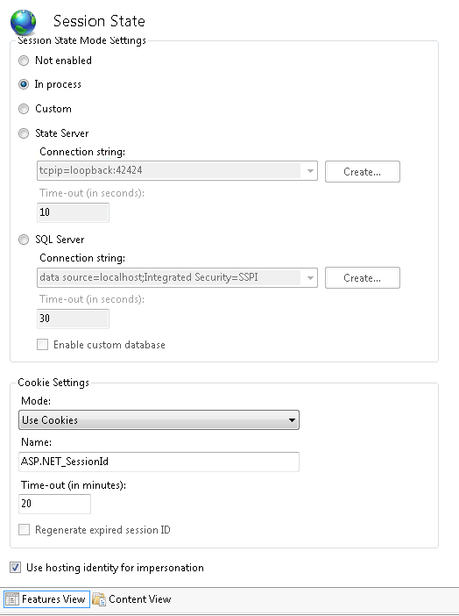
Task: Click the Session State Mode Settings label
Action: [81, 40]
